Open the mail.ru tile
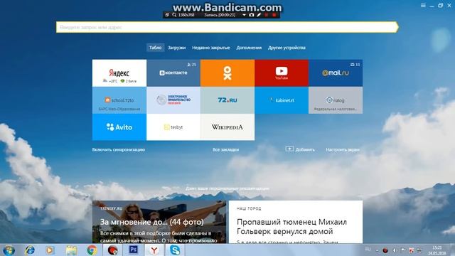Image resolution: width=455 pixels, height=256 pixels. tap(336, 73)
